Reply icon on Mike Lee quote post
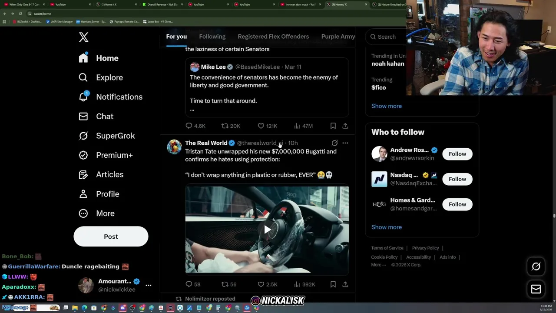Viewport: 556px width, 313px height. [189, 126]
